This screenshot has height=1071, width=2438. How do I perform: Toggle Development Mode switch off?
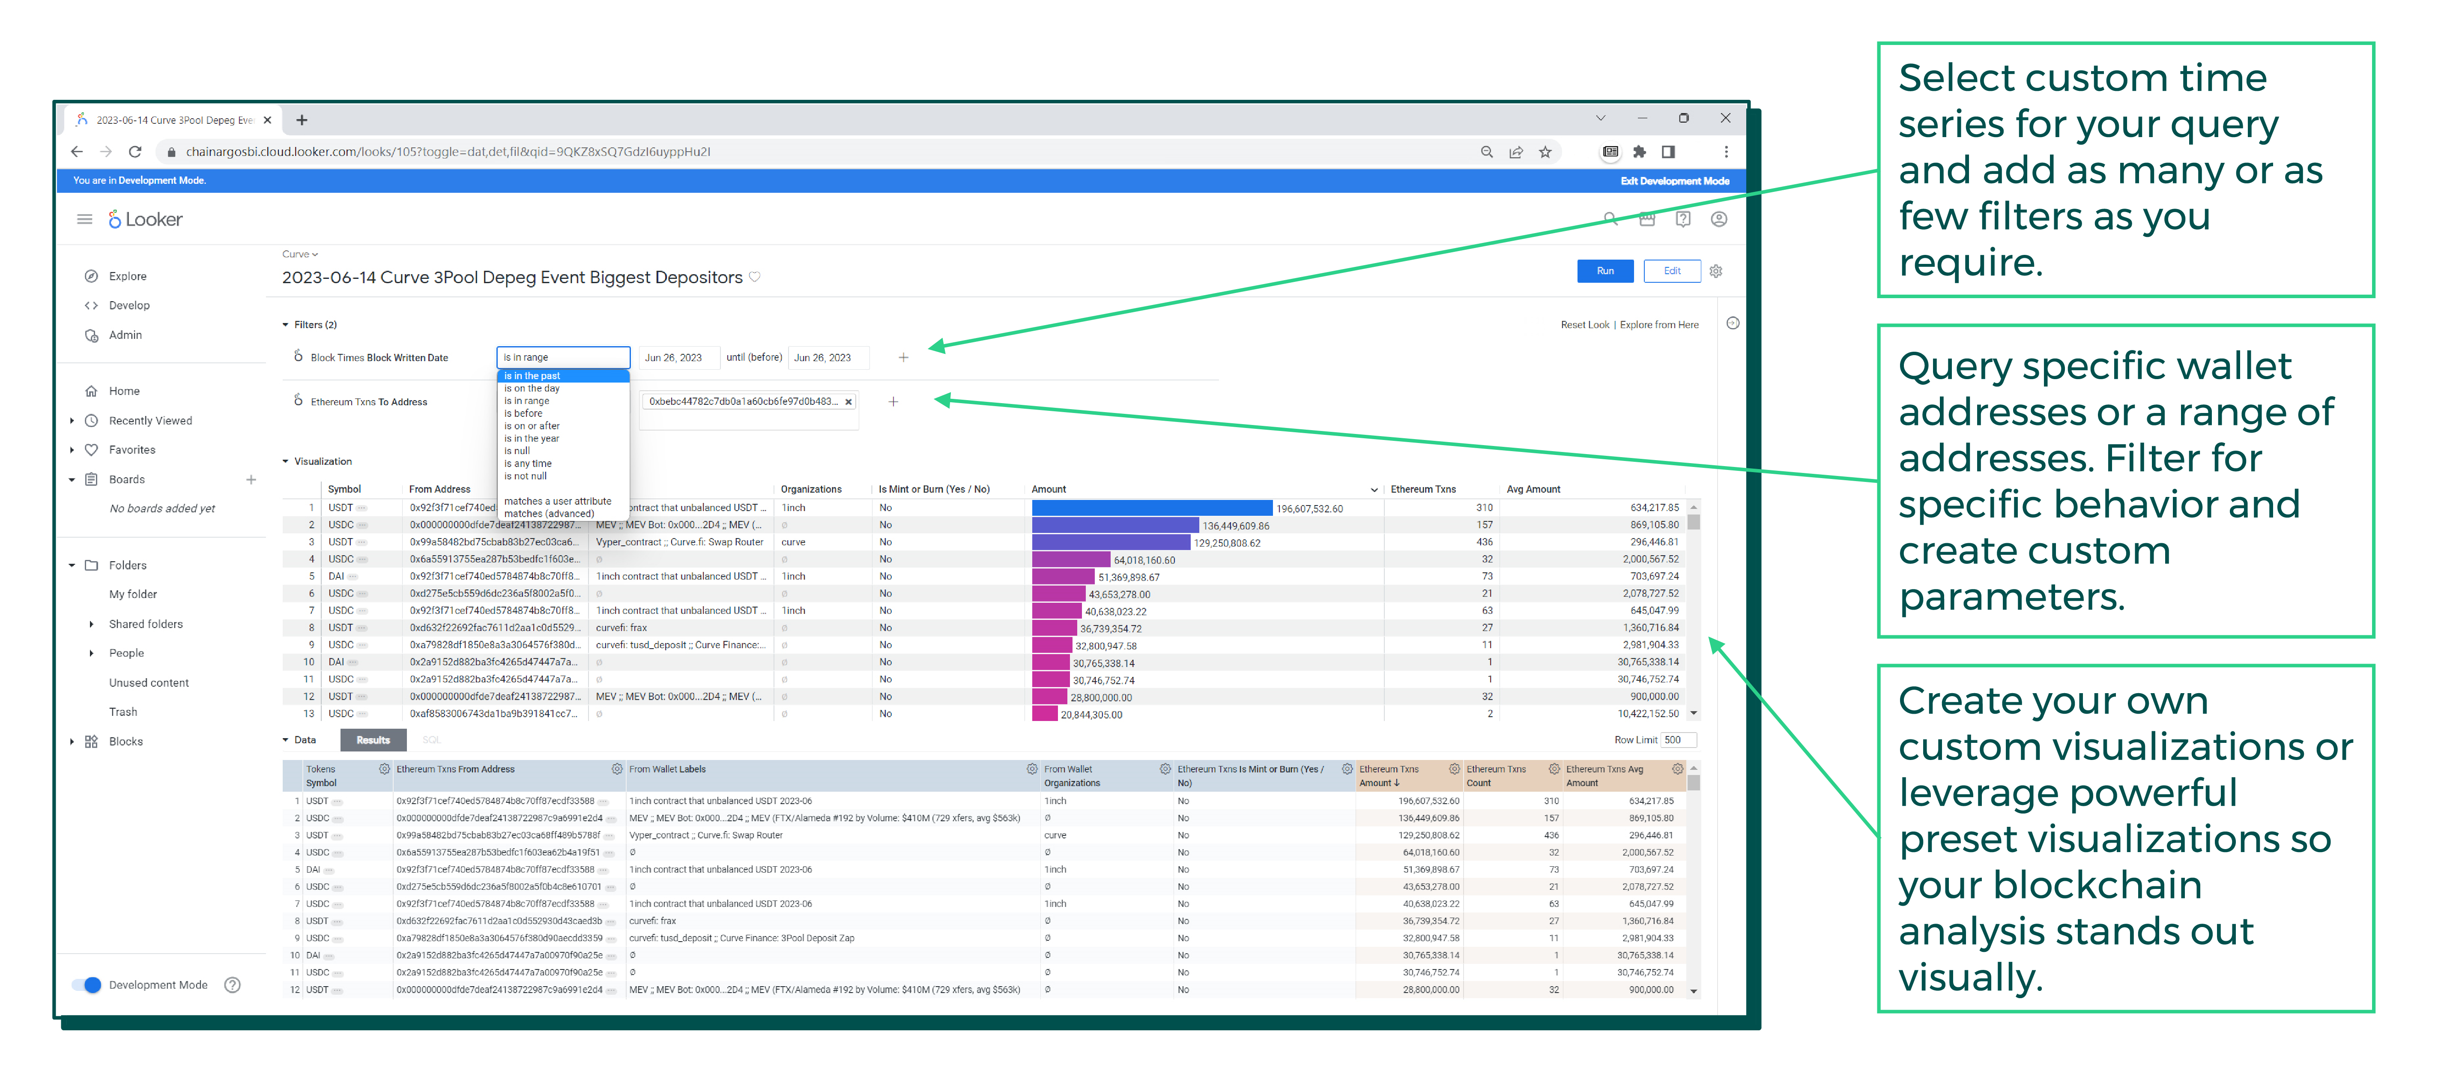pos(87,986)
